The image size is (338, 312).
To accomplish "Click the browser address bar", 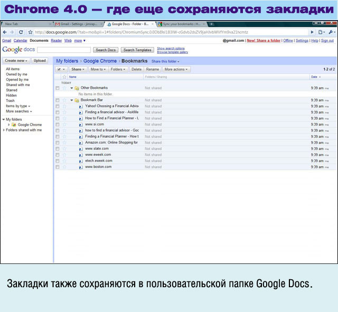I will (x=170, y=32).
